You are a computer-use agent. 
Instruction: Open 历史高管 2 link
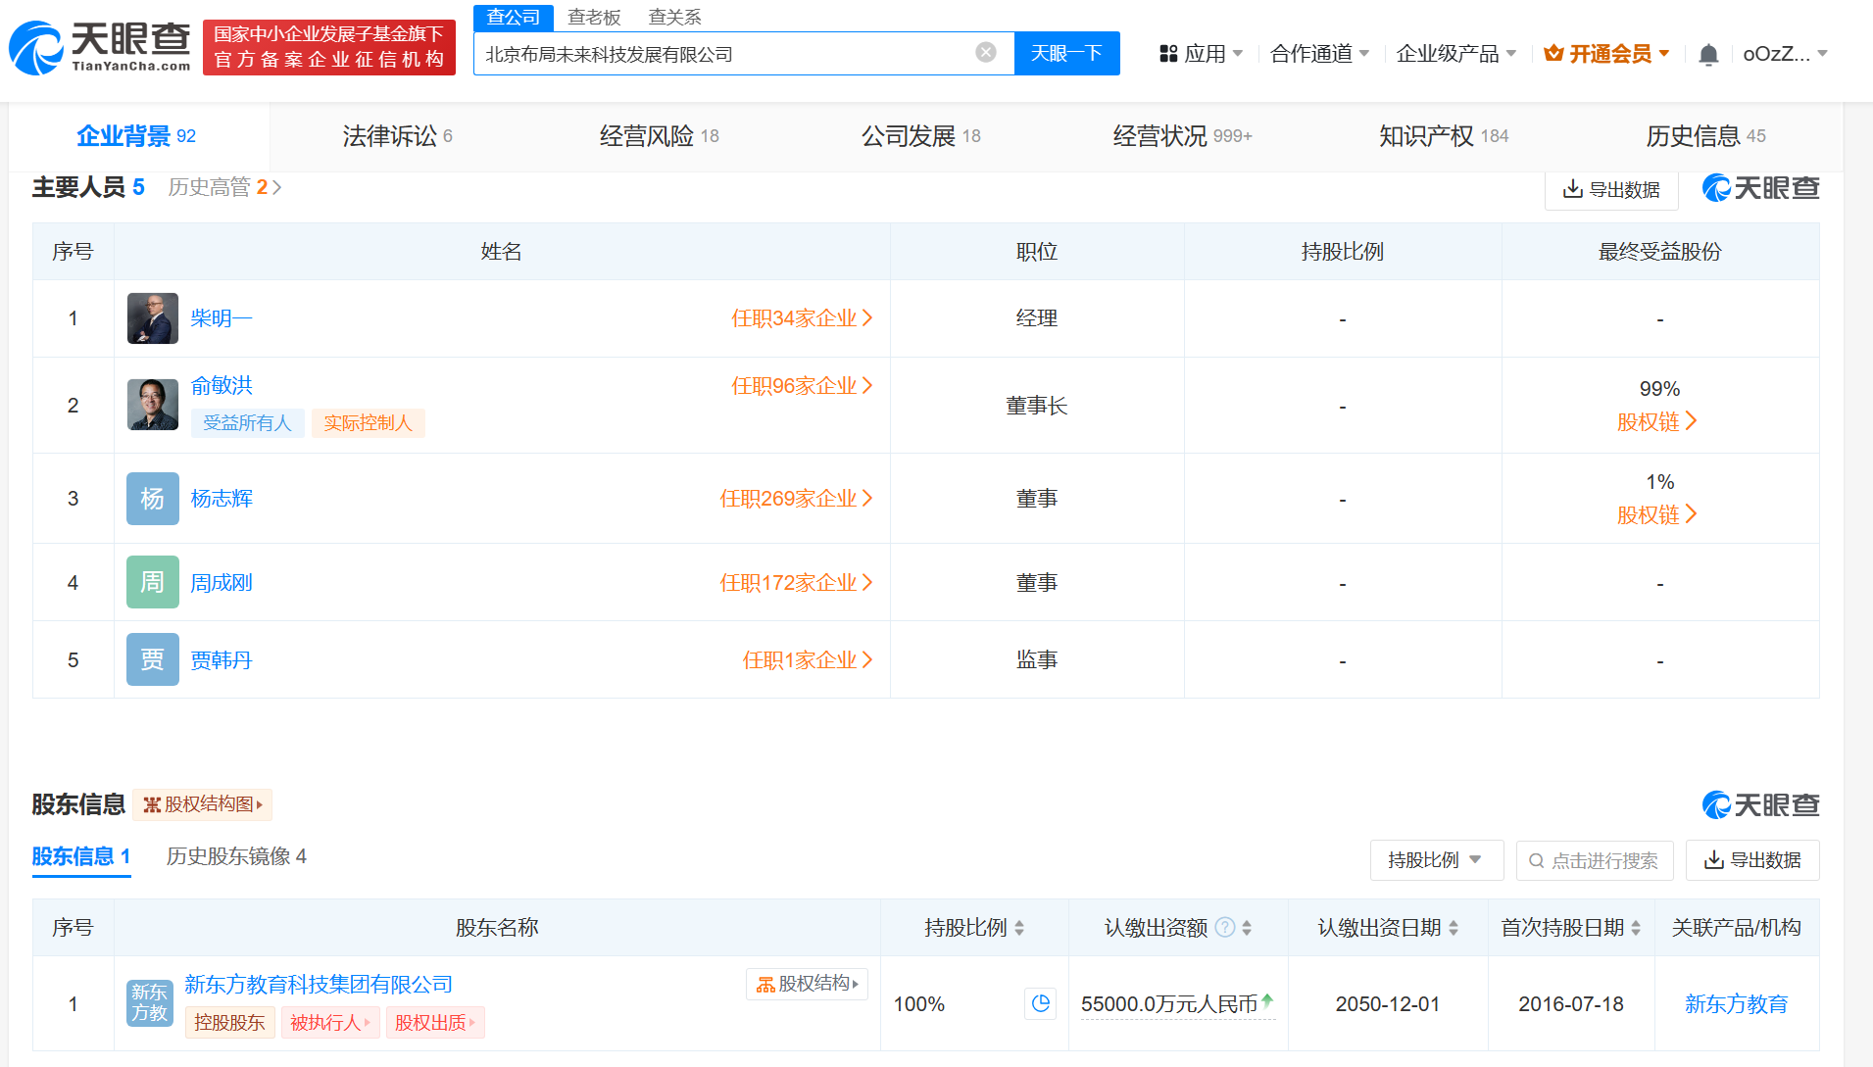(x=224, y=187)
